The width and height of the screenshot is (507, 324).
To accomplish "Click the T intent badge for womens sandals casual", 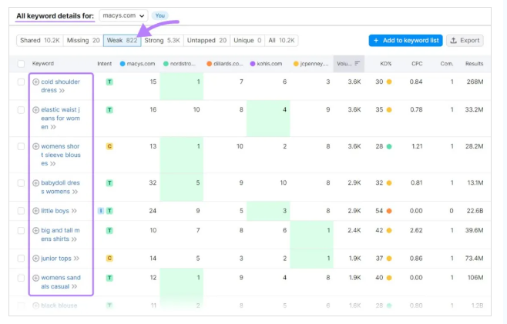I will (109, 278).
